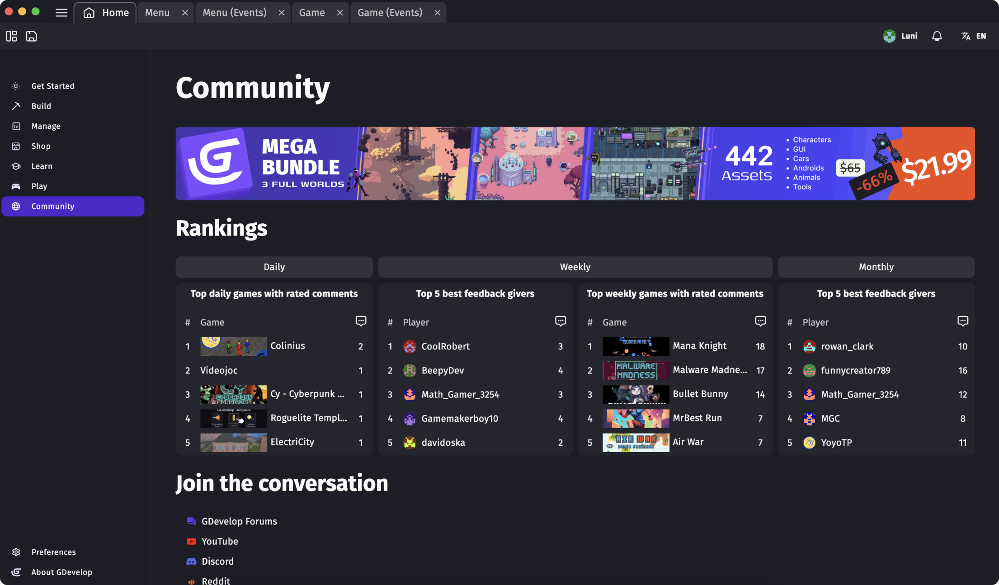This screenshot has height=585, width=999.
Task: Select the Monthly rankings tab
Action: [876, 267]
